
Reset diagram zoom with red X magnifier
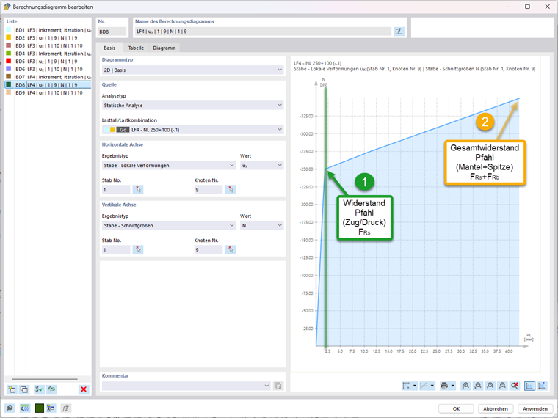point(515,386)
